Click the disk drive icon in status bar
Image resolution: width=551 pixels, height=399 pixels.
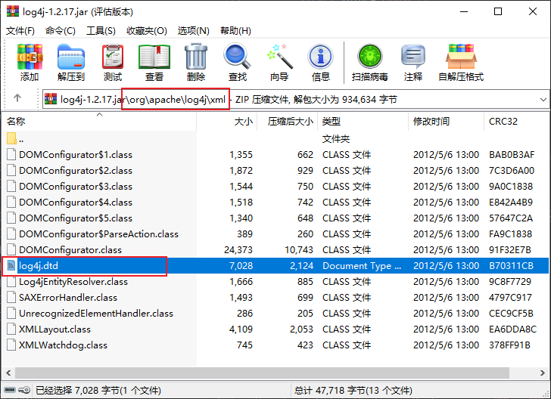pyautogui.click(x=10, y=390)
